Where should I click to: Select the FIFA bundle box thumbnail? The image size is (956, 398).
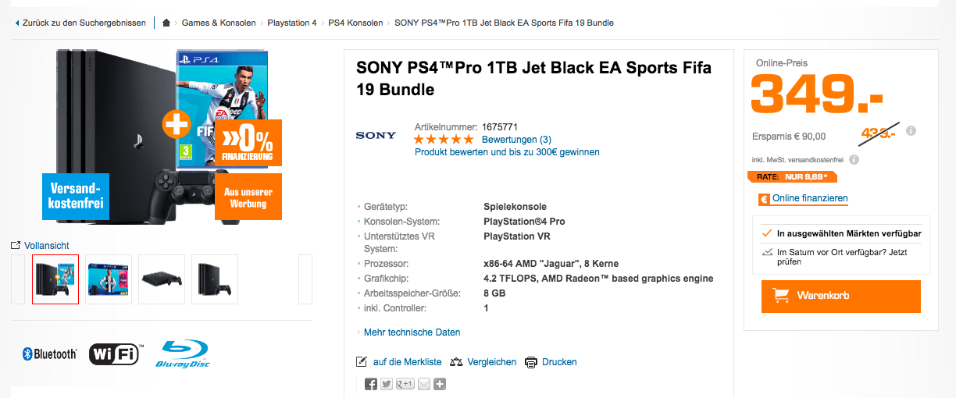[x=109, y=279]
